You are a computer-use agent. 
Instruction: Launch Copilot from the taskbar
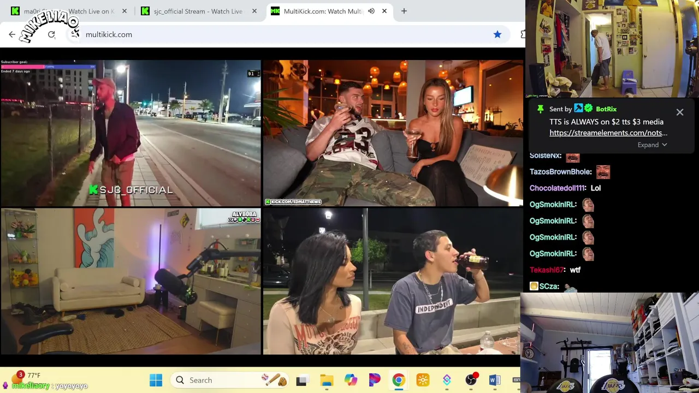click(351, 380)
